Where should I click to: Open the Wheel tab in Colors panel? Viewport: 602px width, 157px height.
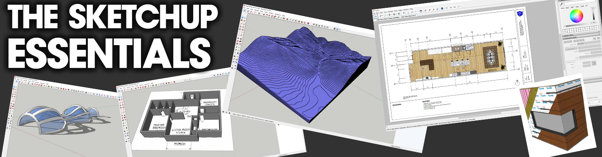pyautogui.click(x=563, y=8)
